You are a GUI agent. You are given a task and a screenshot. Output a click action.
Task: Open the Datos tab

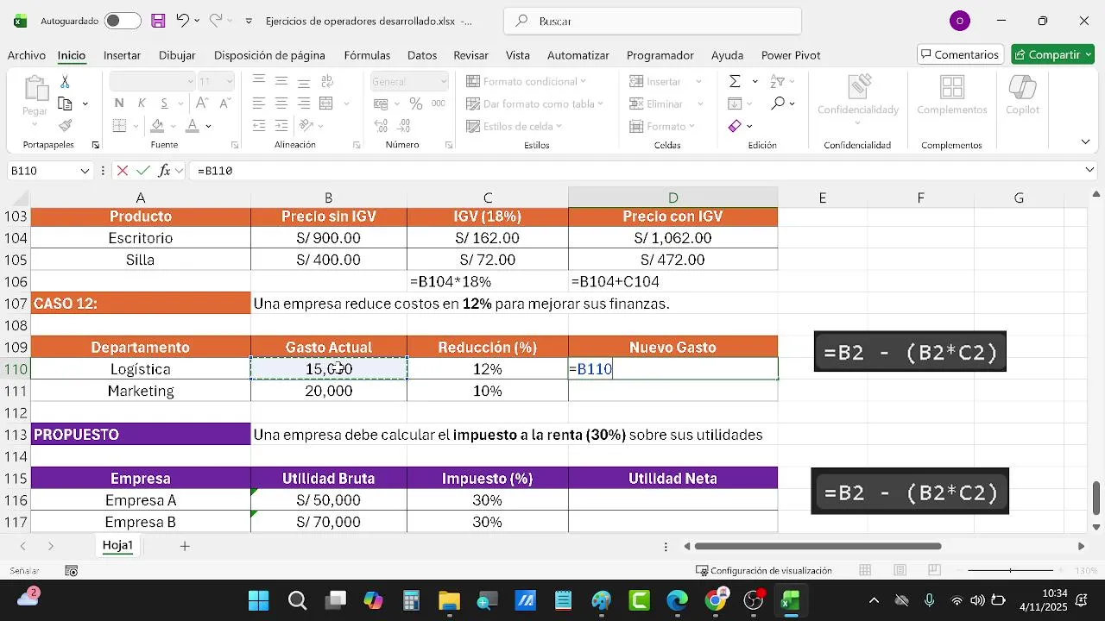[422, 55]
